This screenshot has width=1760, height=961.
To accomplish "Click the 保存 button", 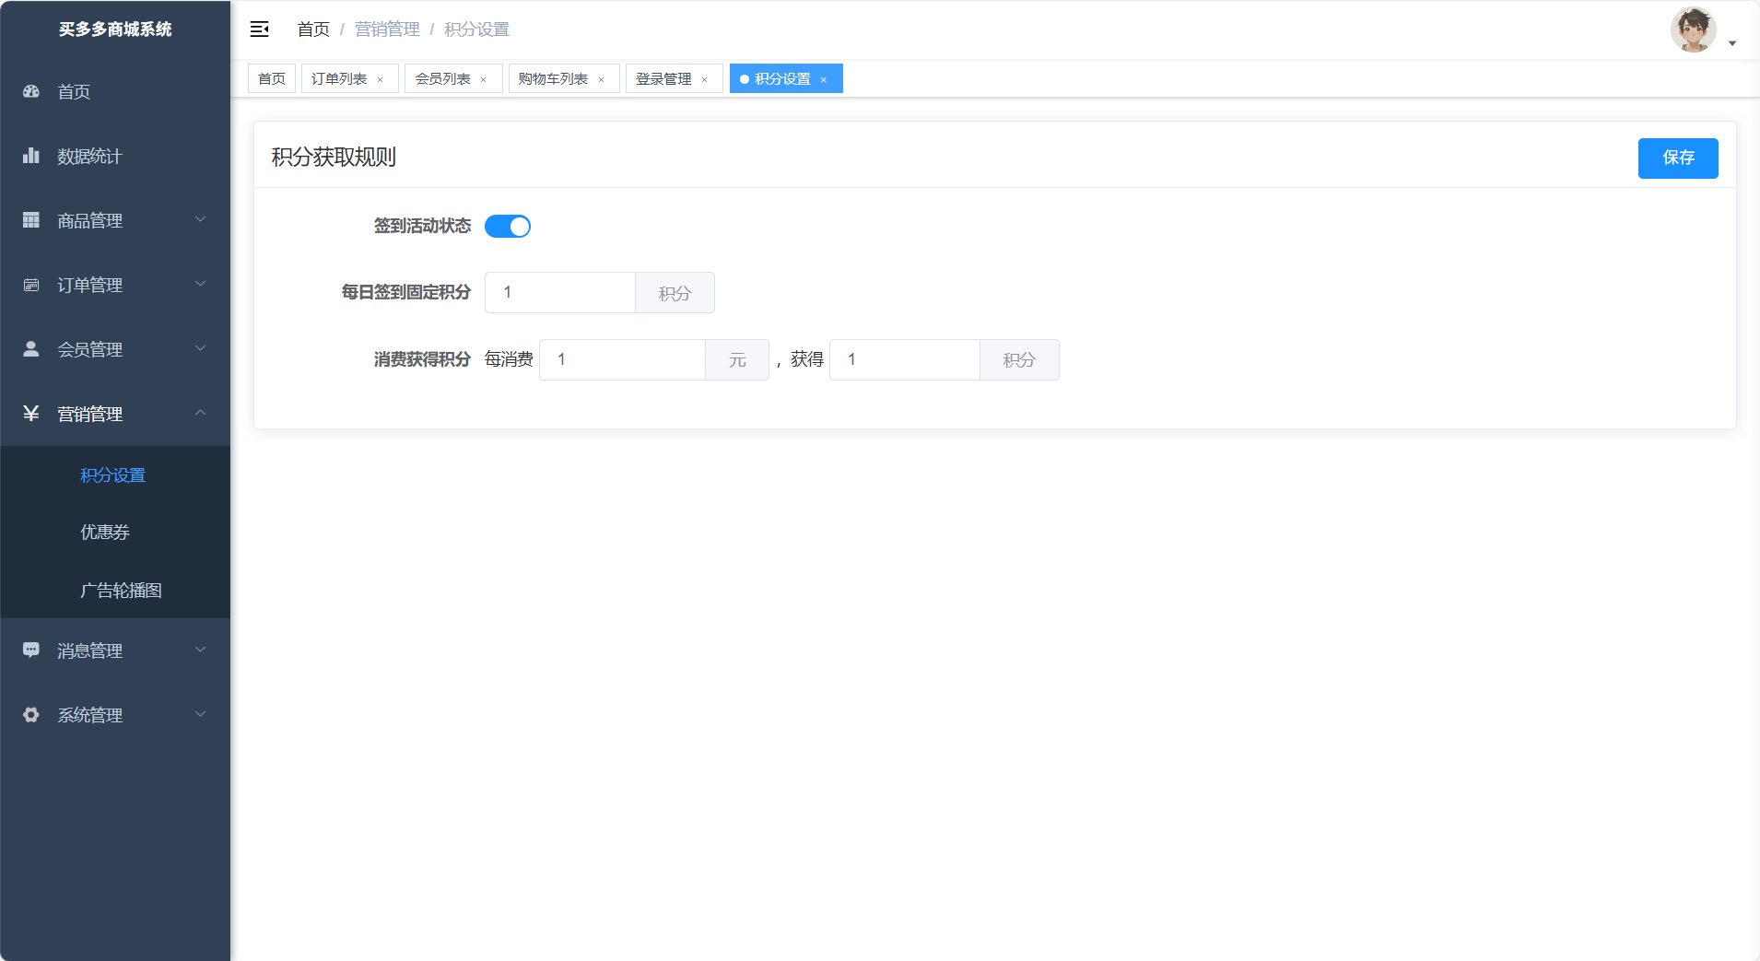I will (1677, 158).
